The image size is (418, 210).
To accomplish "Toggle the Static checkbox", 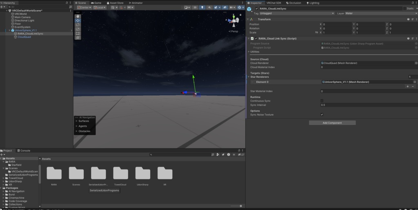I will 405,9.
